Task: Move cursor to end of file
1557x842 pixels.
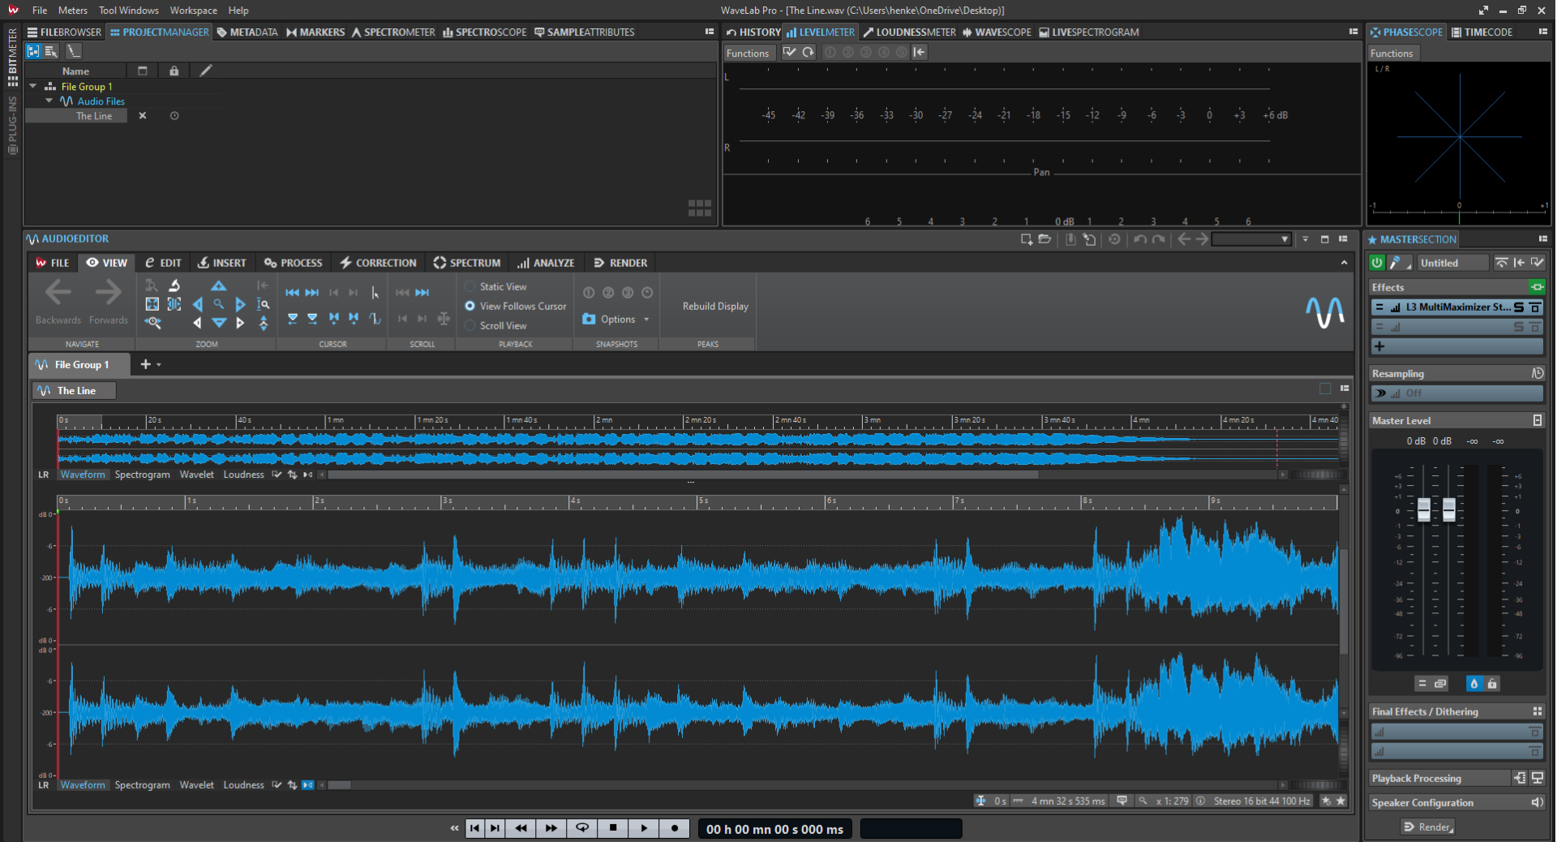Action: tap(312, 293)
